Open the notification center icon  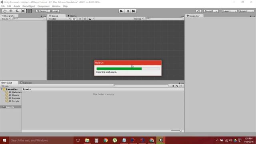point(240,140)
